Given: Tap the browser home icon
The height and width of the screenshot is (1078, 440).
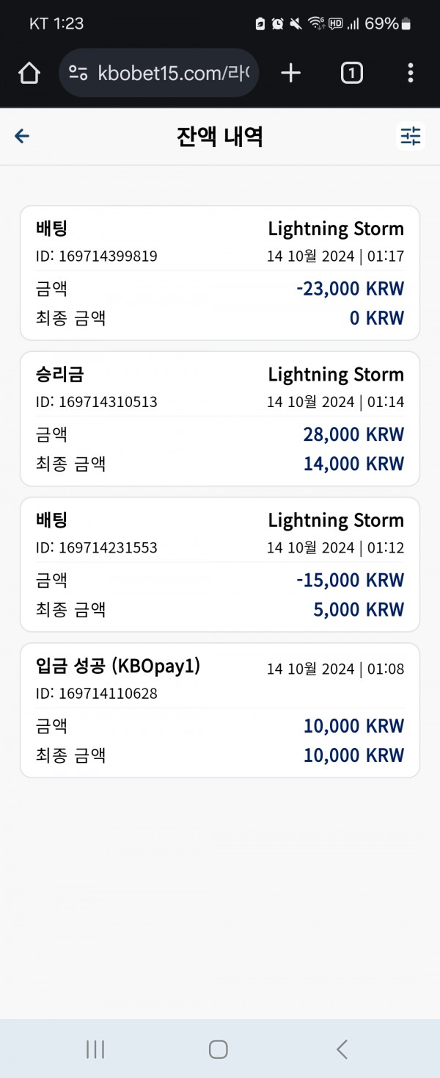Looking at the screenshot, I should pyautogui.click(x=29, y=73).
